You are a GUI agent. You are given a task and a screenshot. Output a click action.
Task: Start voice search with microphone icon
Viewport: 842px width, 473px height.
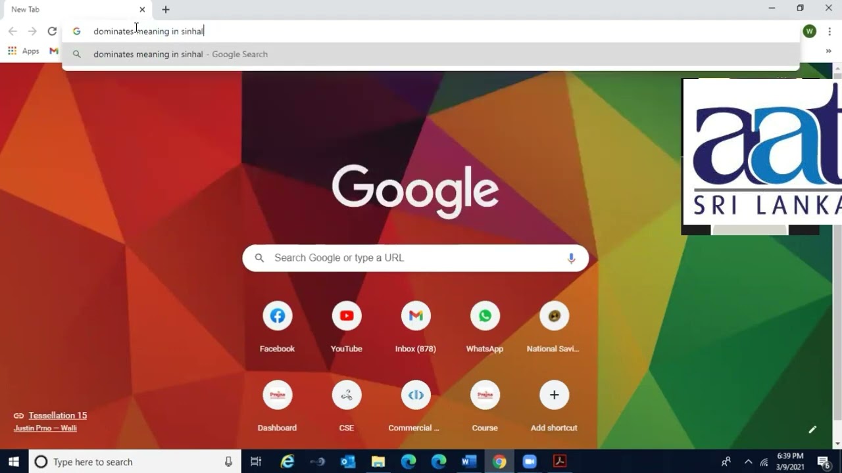[571, 258]
